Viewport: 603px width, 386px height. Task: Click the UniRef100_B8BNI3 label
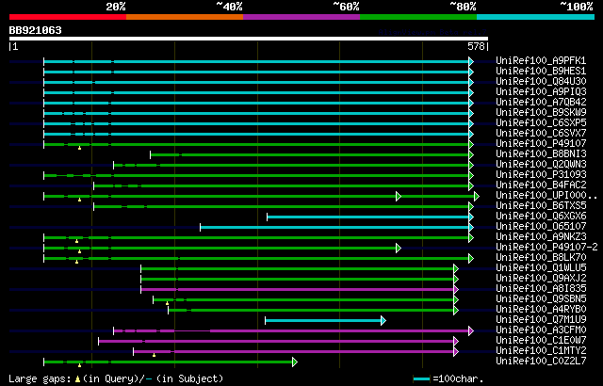[541, 154]
